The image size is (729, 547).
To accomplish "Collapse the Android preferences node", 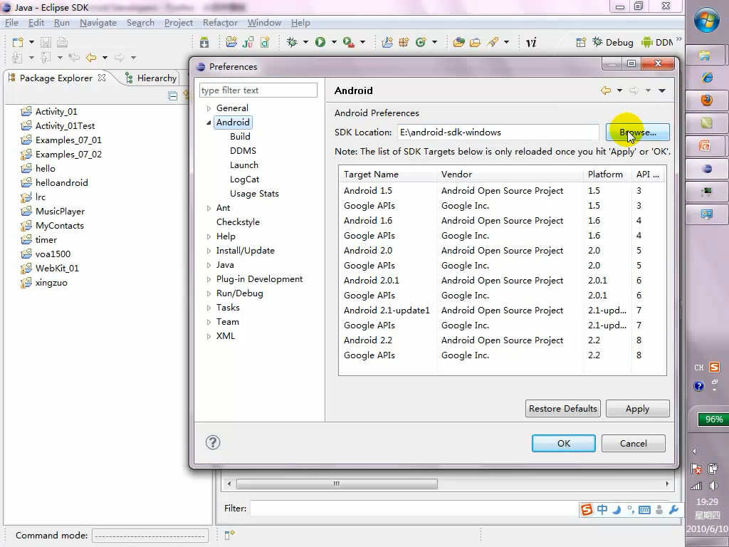I will click(209, 123).
